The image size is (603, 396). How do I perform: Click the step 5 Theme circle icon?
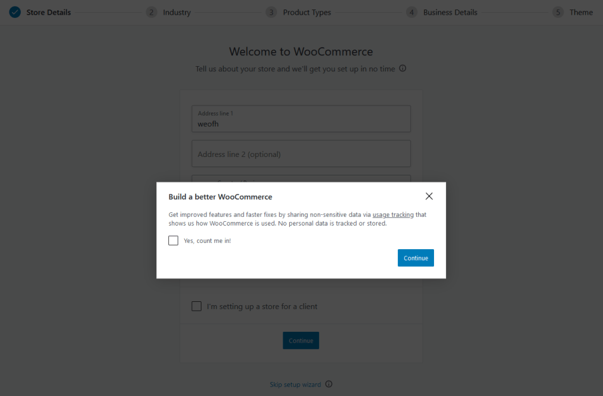(558, 12)
